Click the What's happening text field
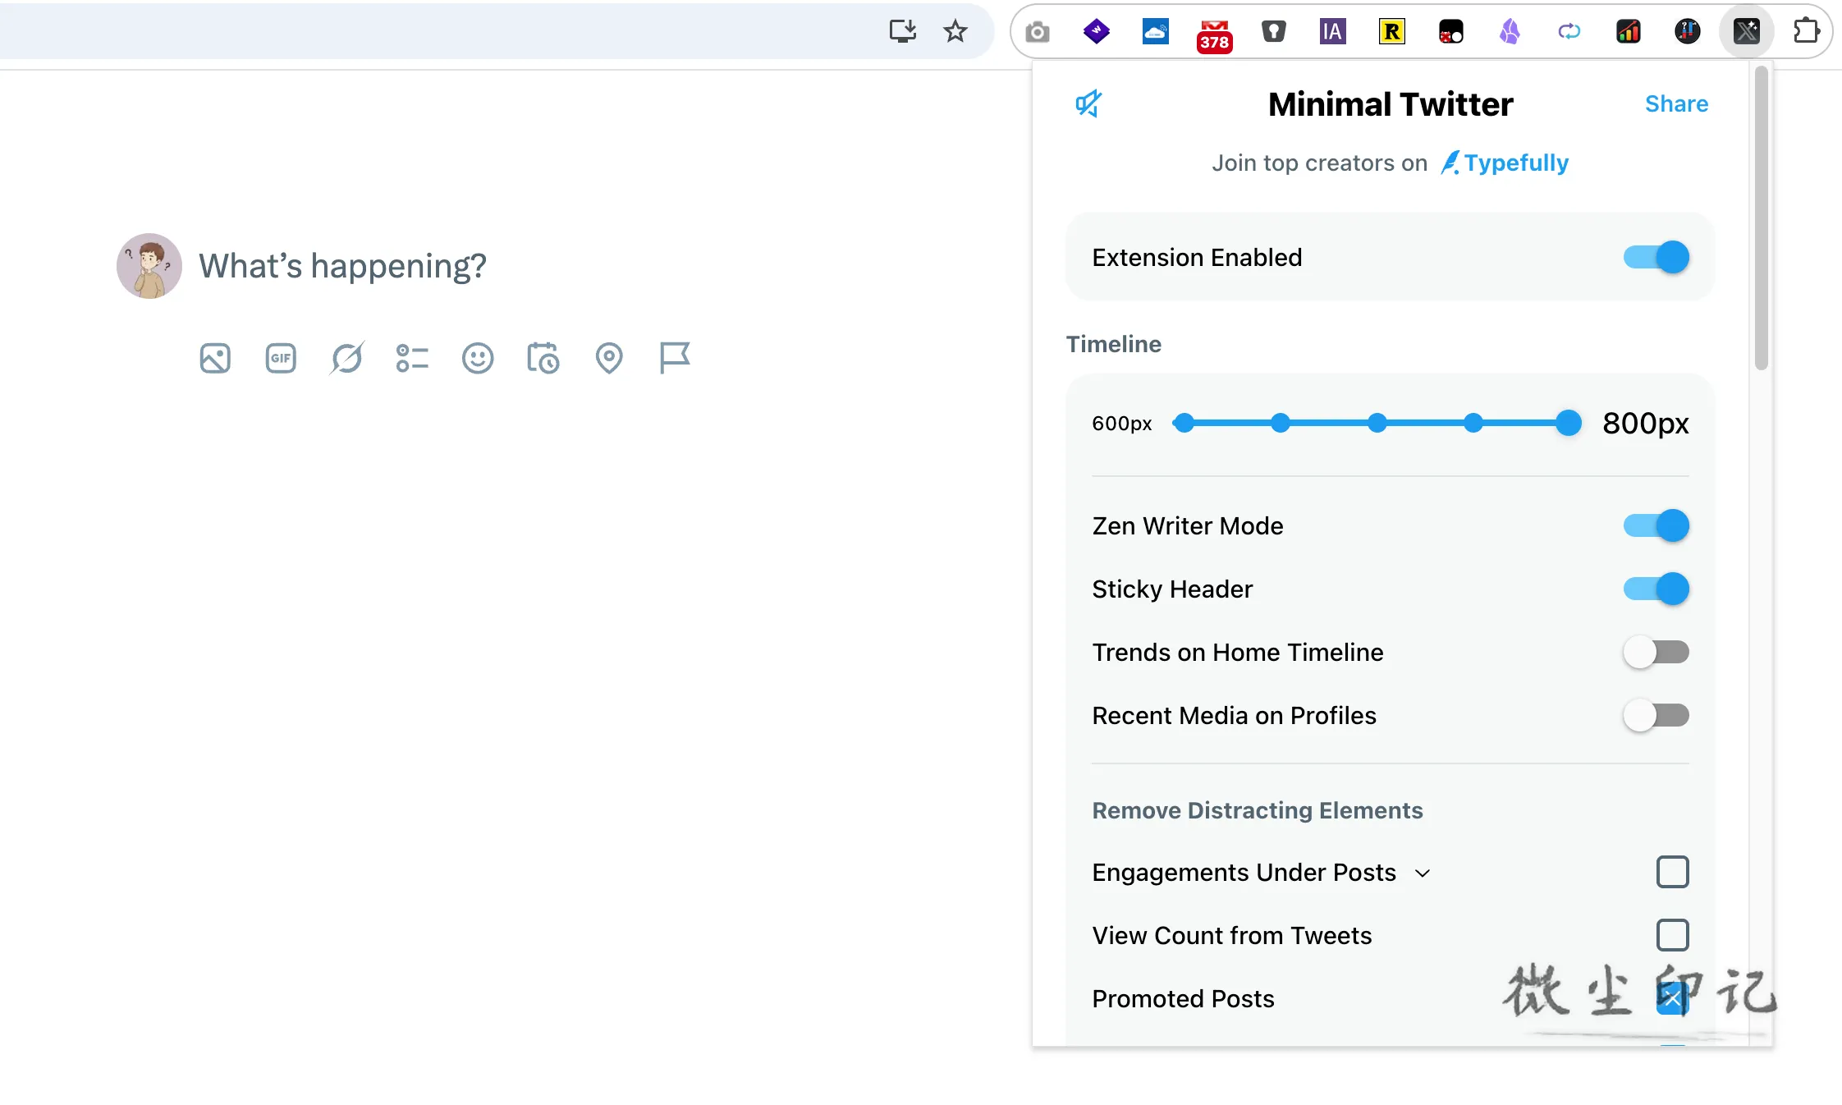 342,266
